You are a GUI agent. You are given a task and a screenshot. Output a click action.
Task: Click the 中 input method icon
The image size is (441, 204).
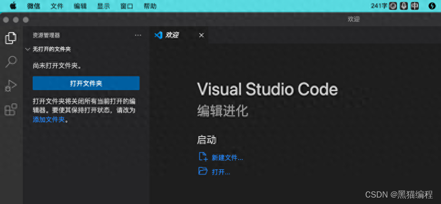pyautogui.click(x=415, y=6)
